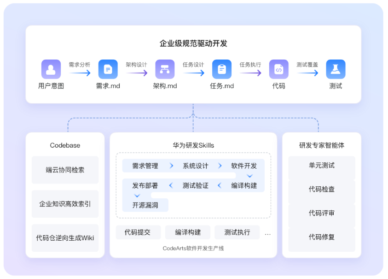The image size is (388, 279).
Task: Click the ellipsis after 测试执行
Action: pyautogui.click(x=268, y=234)
